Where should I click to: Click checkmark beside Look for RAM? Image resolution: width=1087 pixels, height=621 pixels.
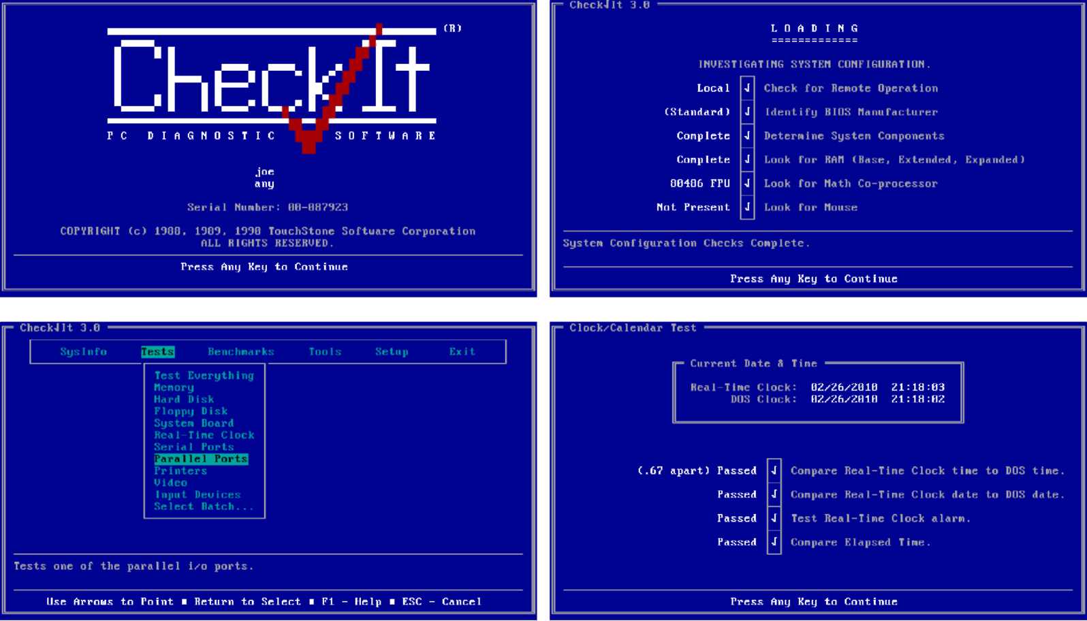coord(747,159)
